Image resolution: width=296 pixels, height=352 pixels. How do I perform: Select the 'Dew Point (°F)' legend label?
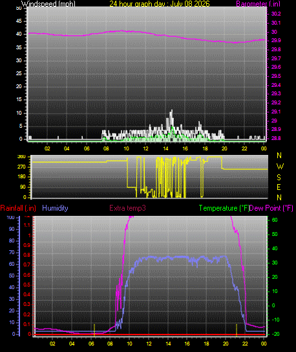pos(271,208)
